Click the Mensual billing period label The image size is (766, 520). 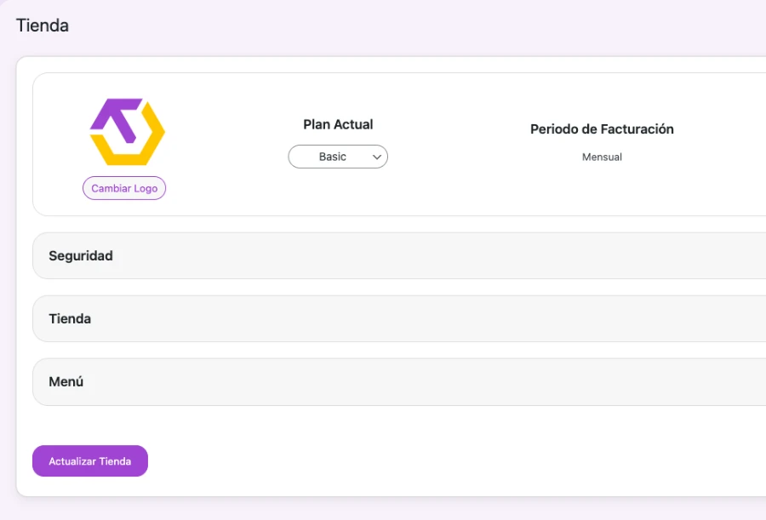[602, 157]
